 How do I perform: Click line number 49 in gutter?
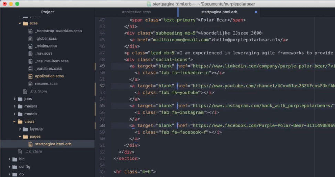[102, 66]
